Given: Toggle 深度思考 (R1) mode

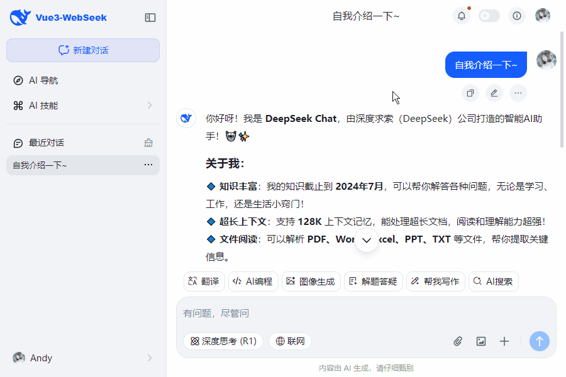Looking at the screenshot, I should pos(223,341).
